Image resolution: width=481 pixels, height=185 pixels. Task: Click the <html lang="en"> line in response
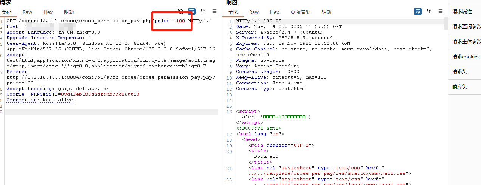tap(260, 134)
